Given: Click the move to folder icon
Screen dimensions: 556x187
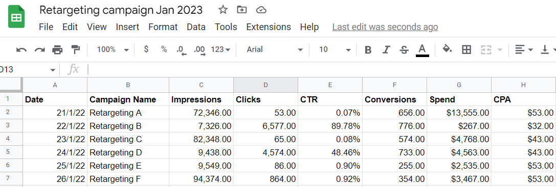Looking at the screenshot, I should pyautogui.click(x=242, y=10).
